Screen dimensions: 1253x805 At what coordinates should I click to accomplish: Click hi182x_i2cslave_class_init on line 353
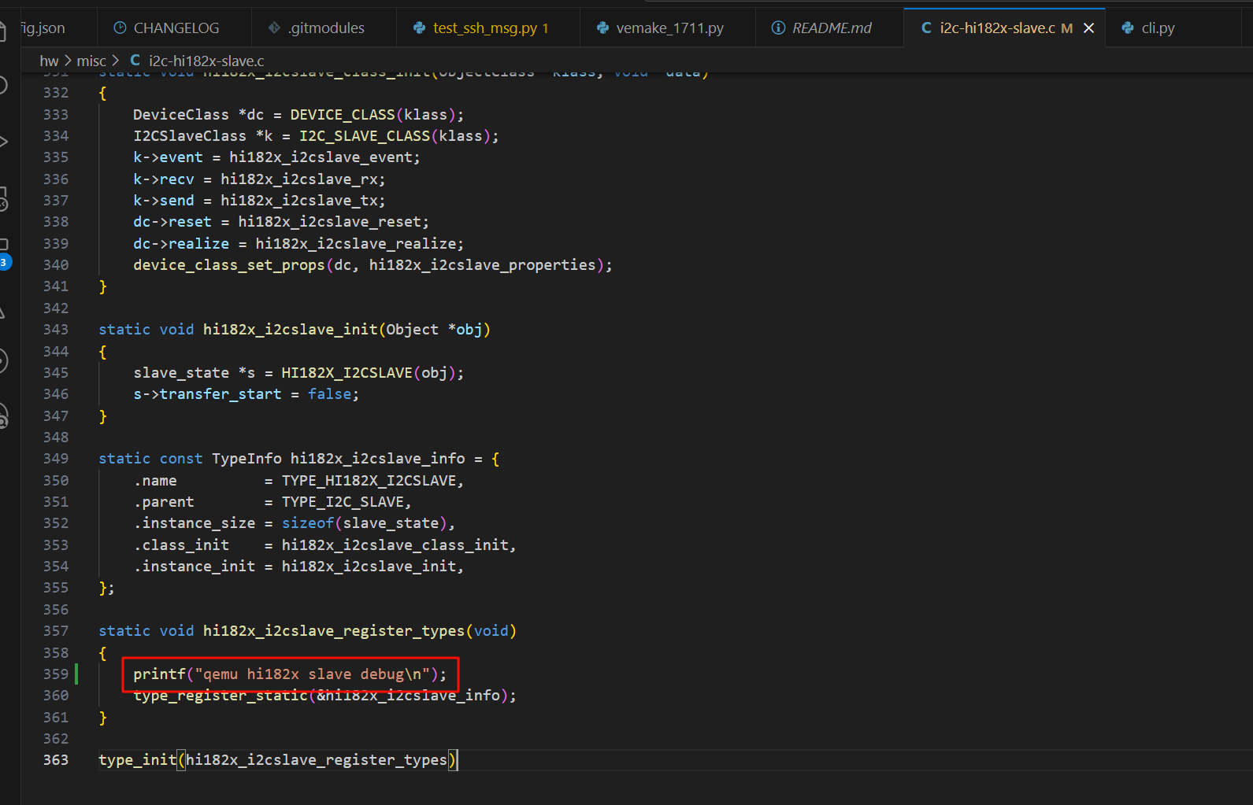[397, 545]
